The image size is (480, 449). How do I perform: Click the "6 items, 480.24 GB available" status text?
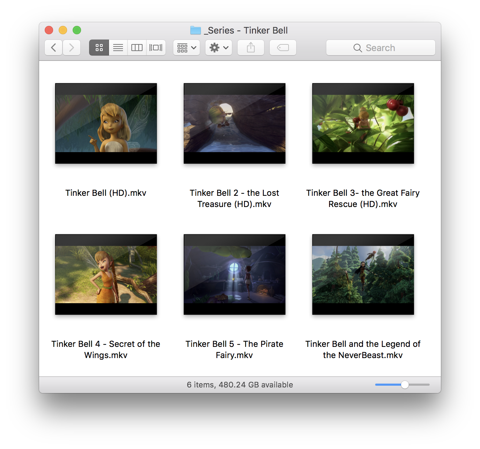[x=240, y=385]
